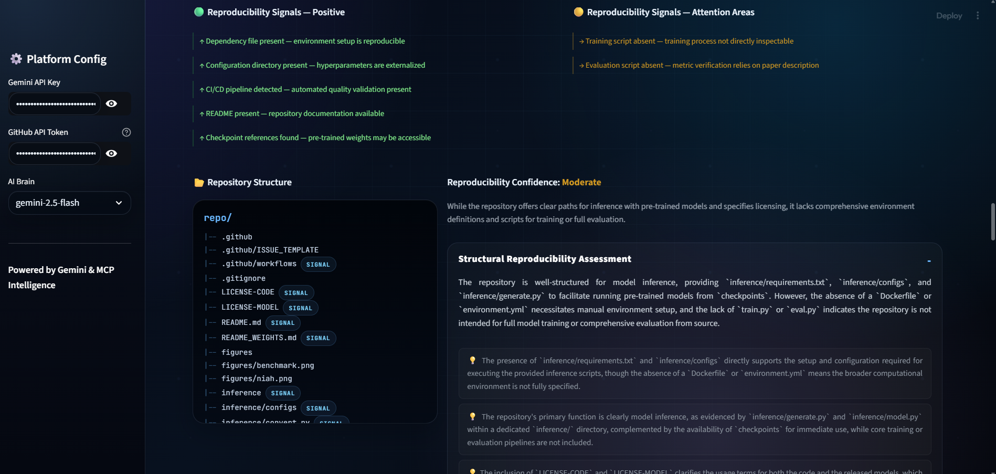Screen dimensions: 996x474
Task: Select the repo/ root label
Action: [218, 218]
